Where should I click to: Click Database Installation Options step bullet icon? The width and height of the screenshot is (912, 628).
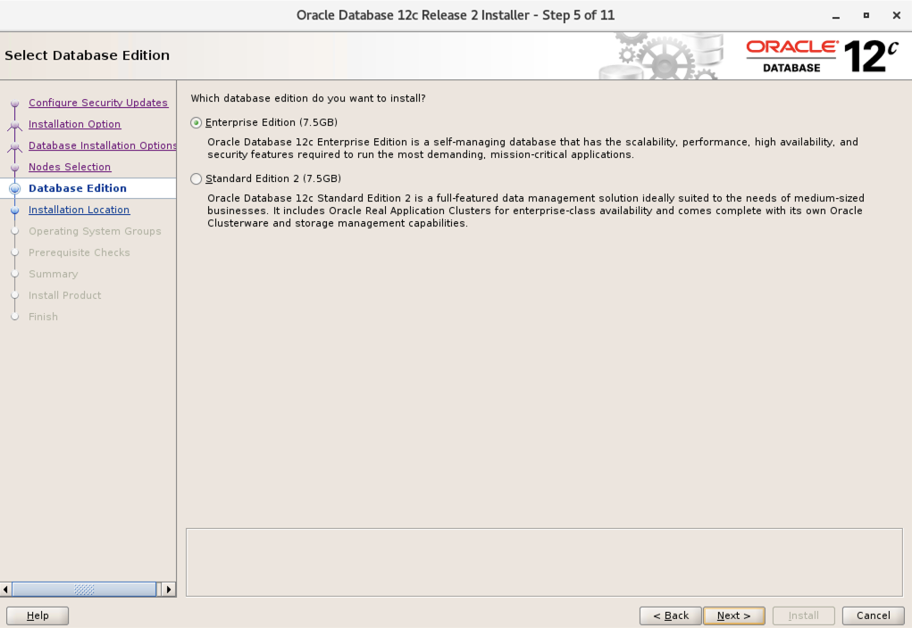[15, 146]
